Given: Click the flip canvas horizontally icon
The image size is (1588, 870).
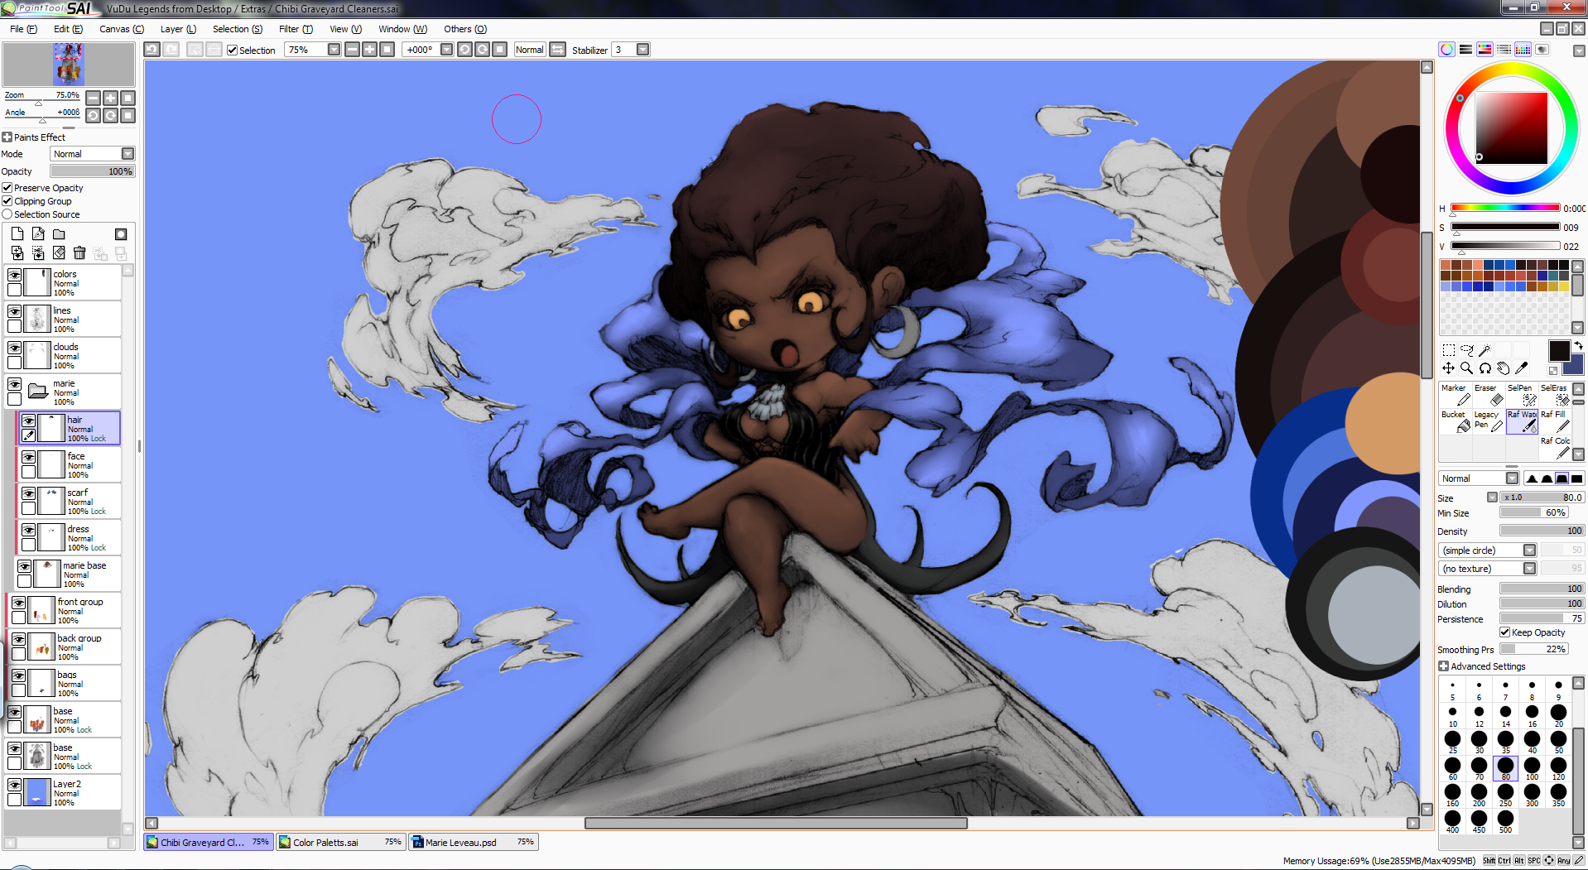Looking at the screenshot, I should tap(558, 50).
